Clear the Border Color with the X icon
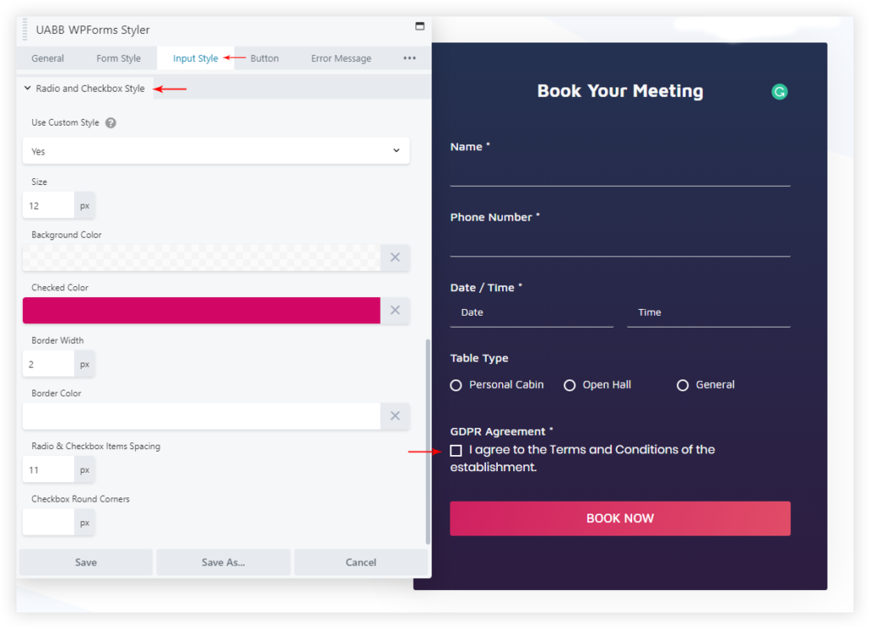Image resolution: width=870 pixels, height=629 pixels. (394, 416)
